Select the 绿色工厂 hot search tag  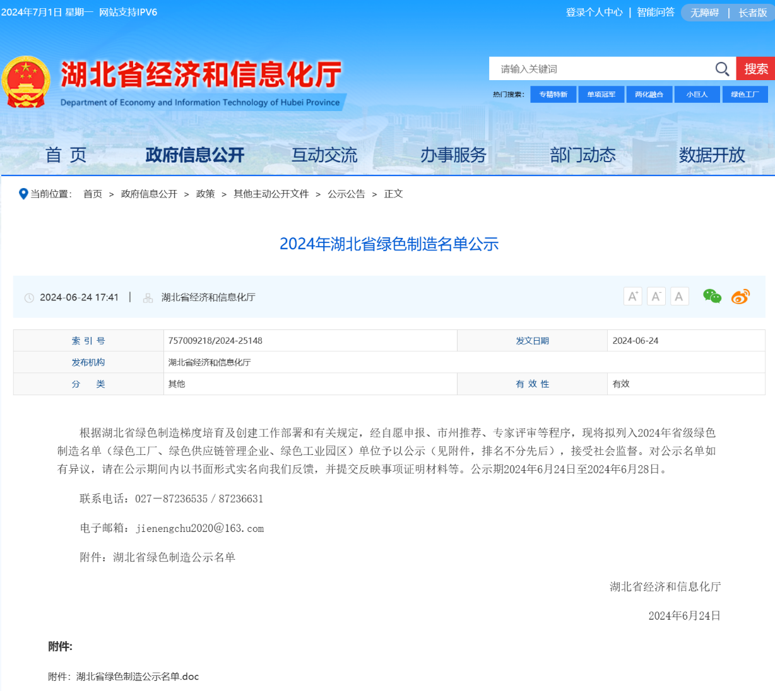coord(745,94)
